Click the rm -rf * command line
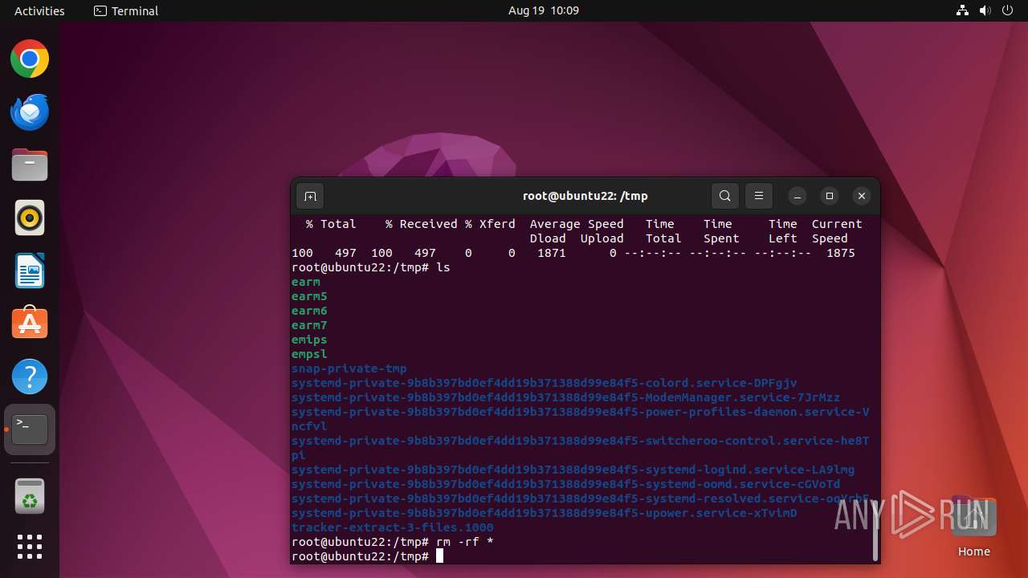 (x=393, y=542)
